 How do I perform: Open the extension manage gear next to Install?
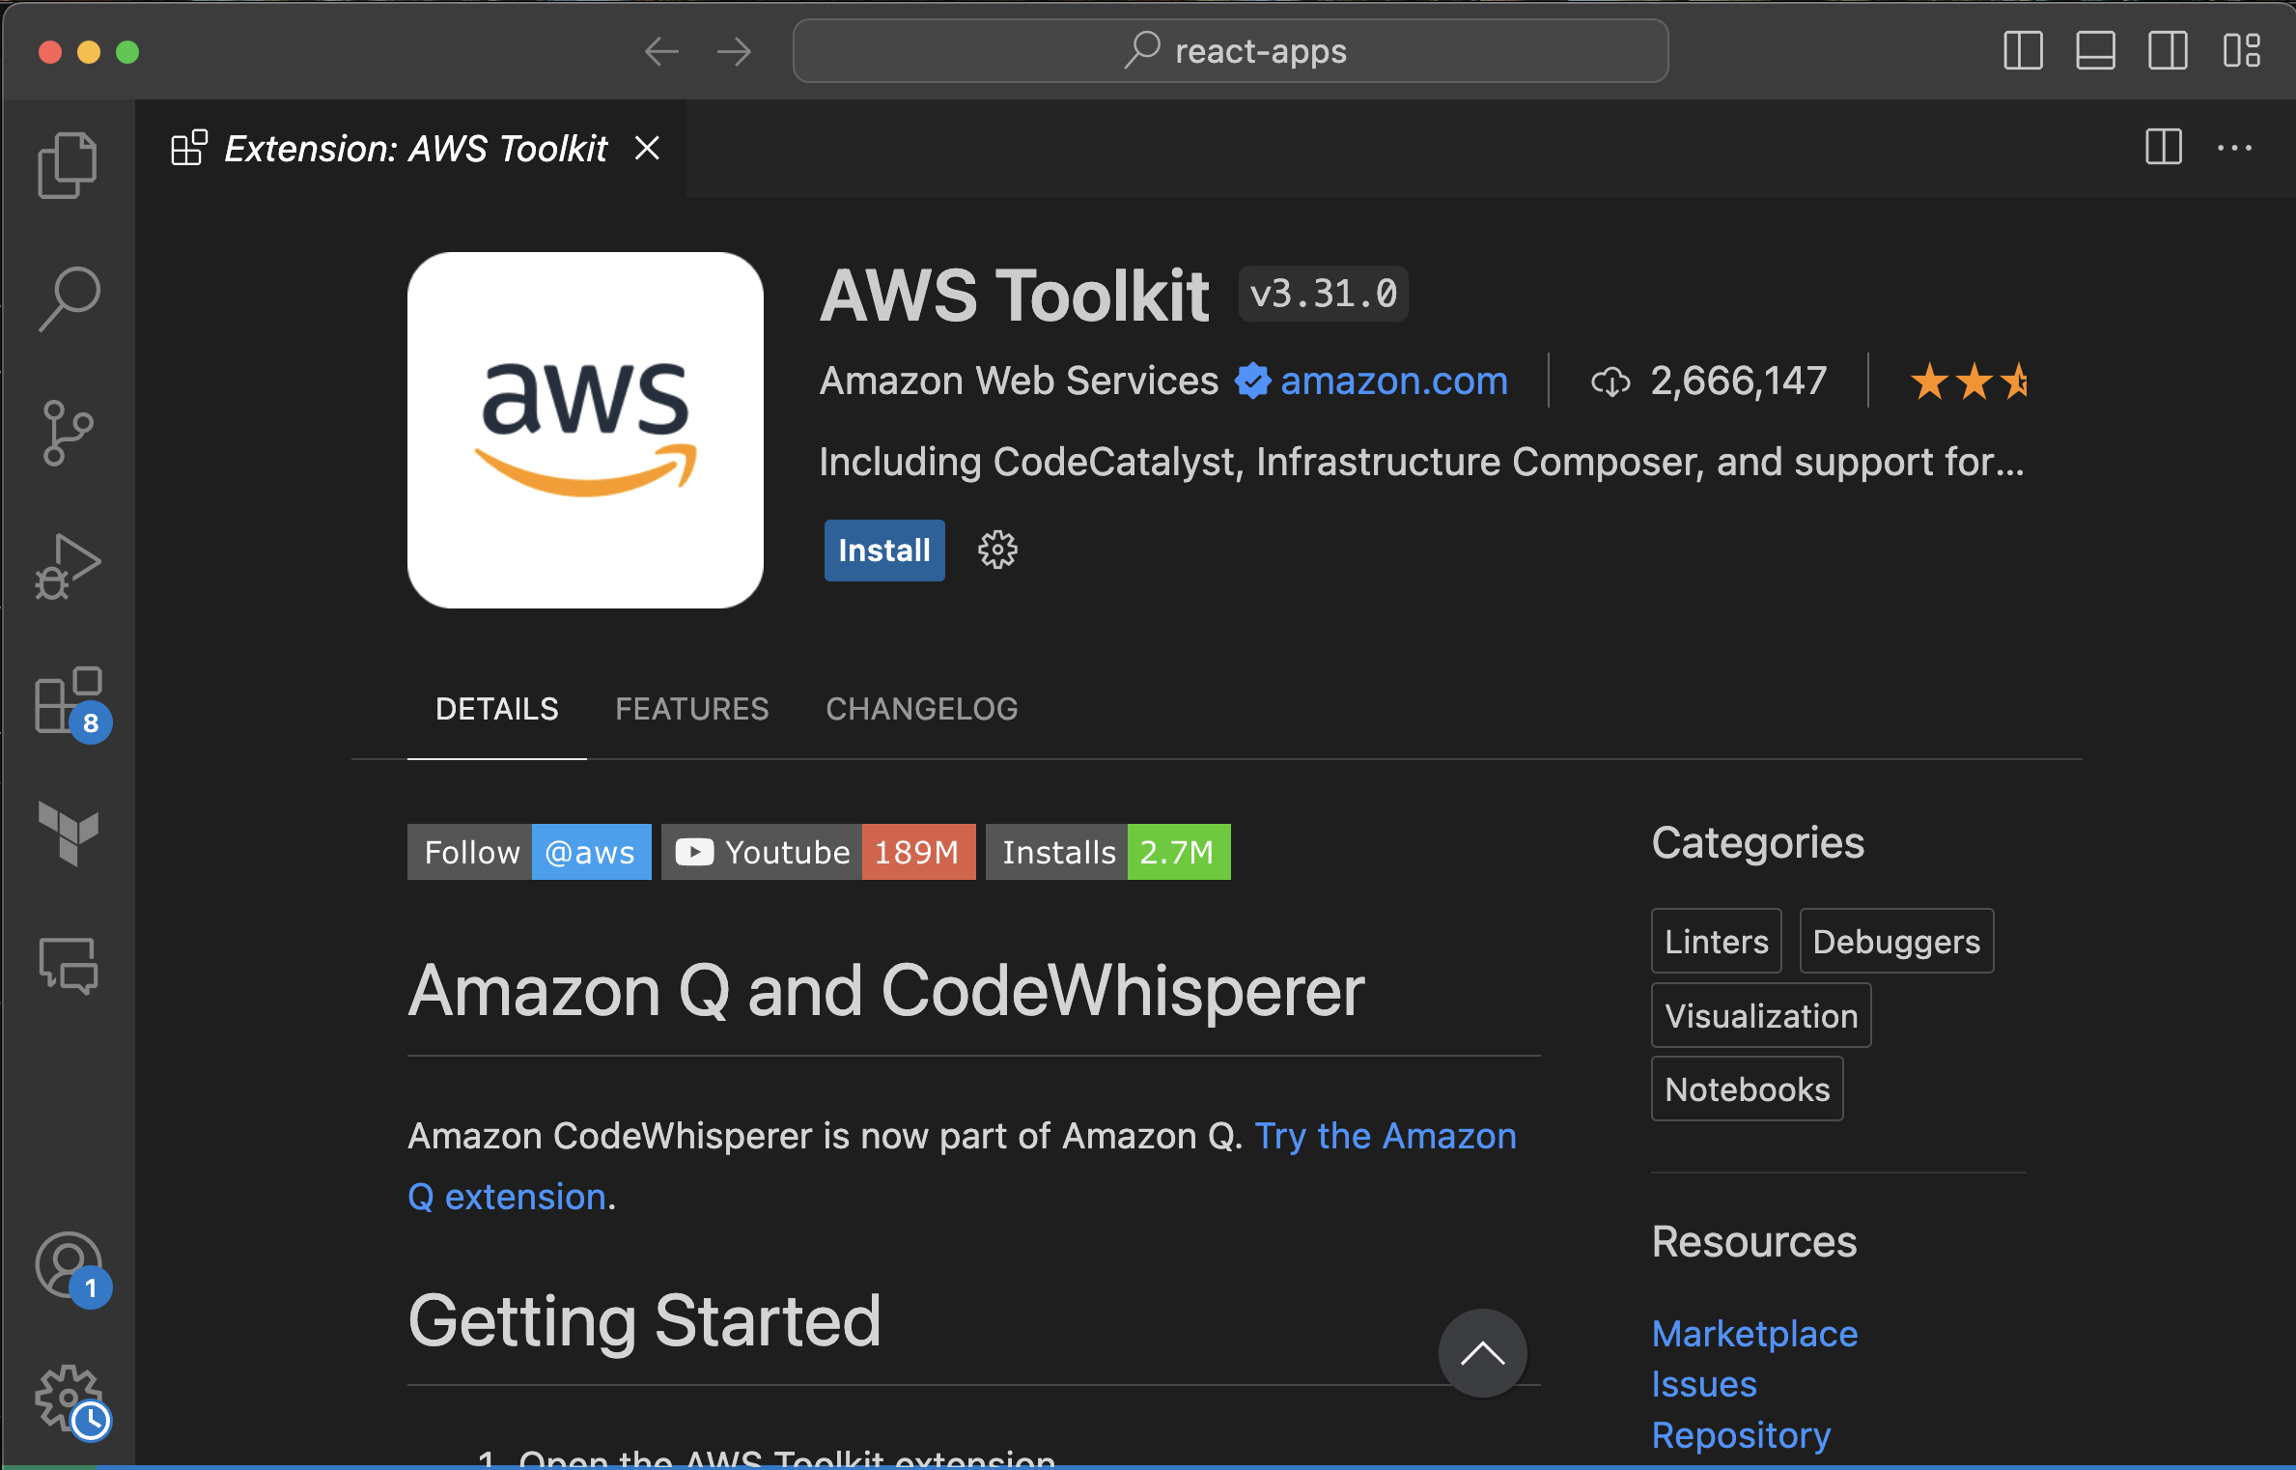997,551
